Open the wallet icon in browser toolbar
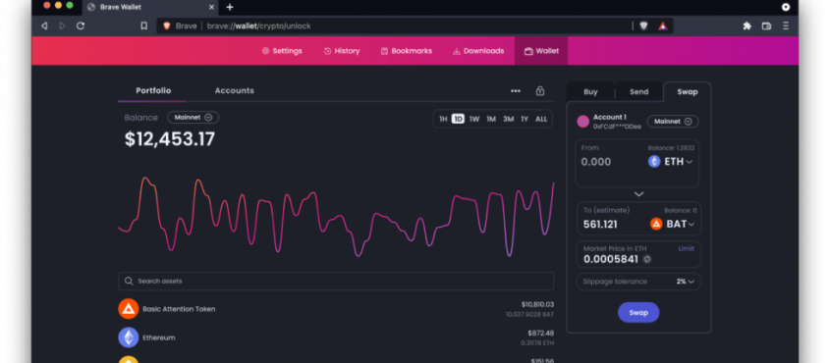Screen dimensions: 830x363 coord(766,26)
